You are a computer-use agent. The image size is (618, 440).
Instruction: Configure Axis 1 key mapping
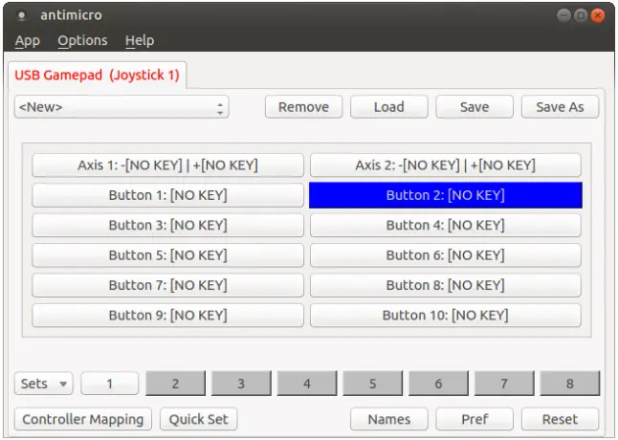coord(167,165)
